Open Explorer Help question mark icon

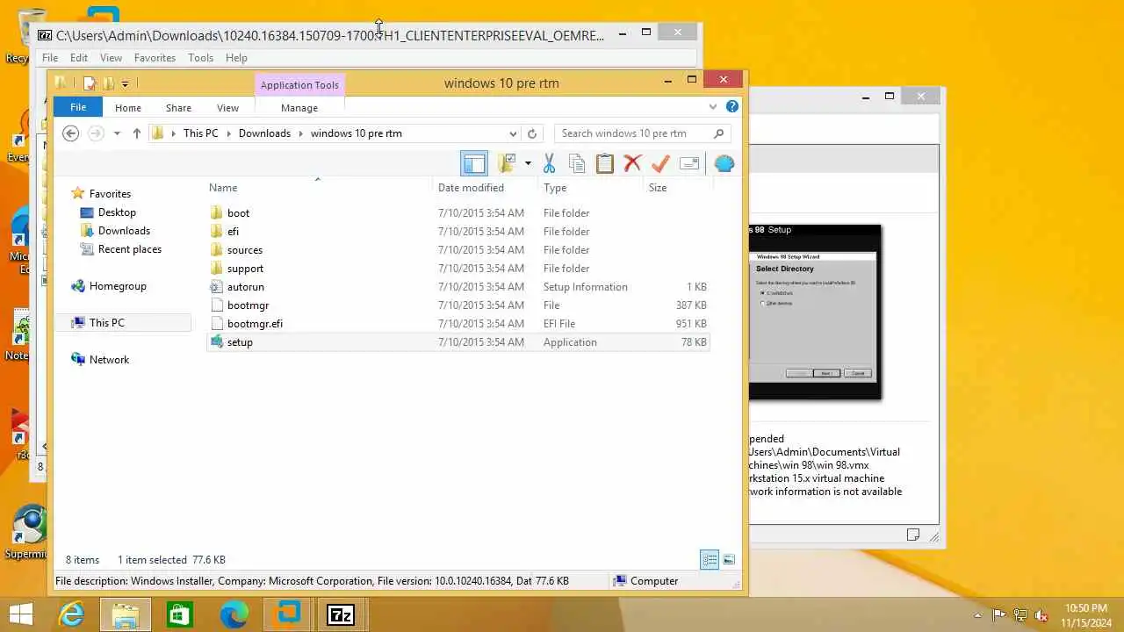(732, 107)
